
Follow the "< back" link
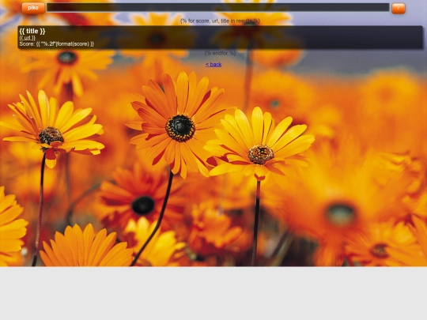[213, 65]
